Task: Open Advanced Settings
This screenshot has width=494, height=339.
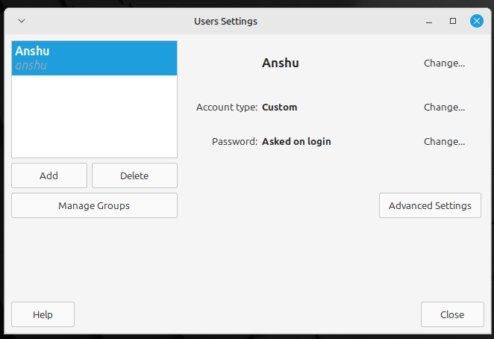Action: tap(430, 205)
